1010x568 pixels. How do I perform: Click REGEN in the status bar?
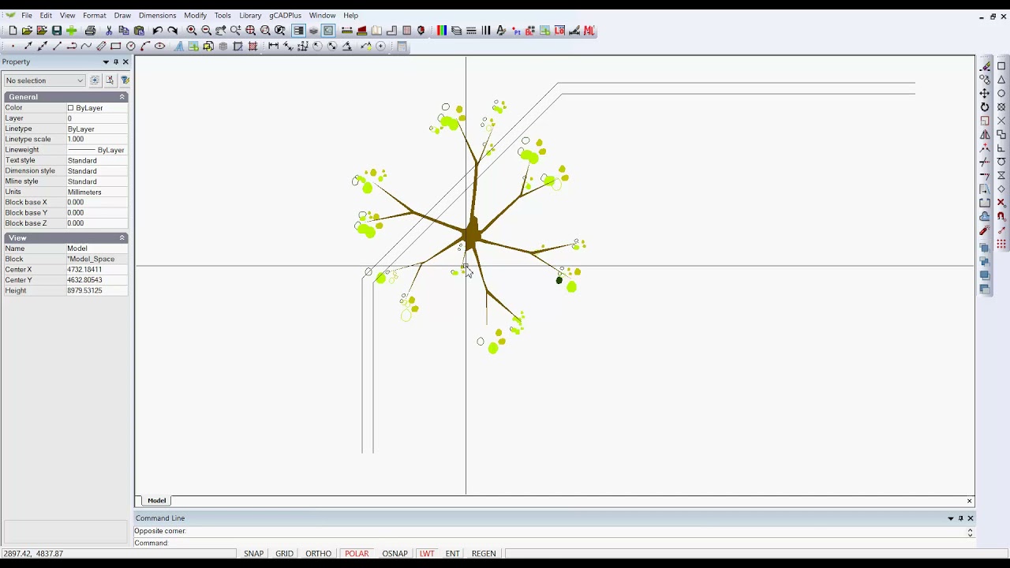[x=484, y=554]
